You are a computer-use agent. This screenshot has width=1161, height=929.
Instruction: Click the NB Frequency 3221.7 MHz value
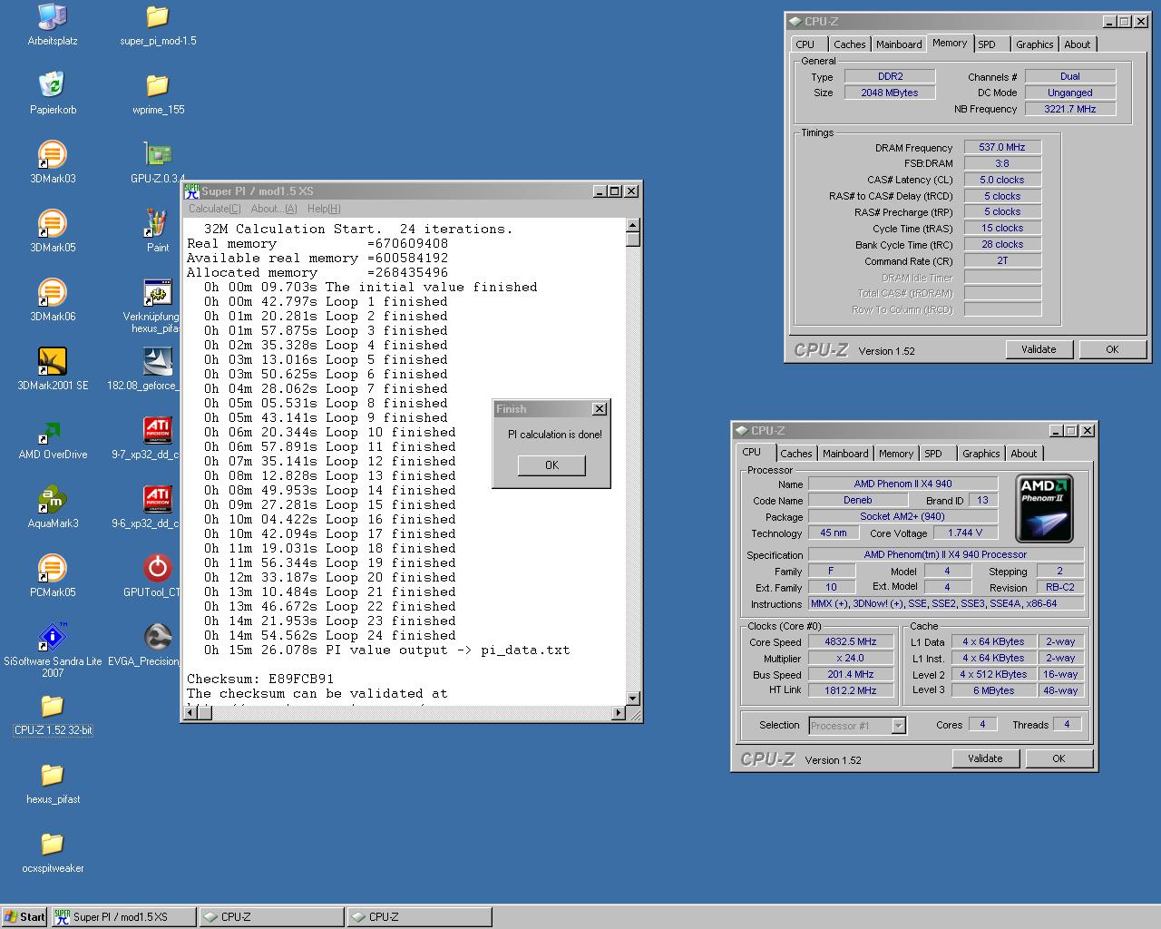1070,109
